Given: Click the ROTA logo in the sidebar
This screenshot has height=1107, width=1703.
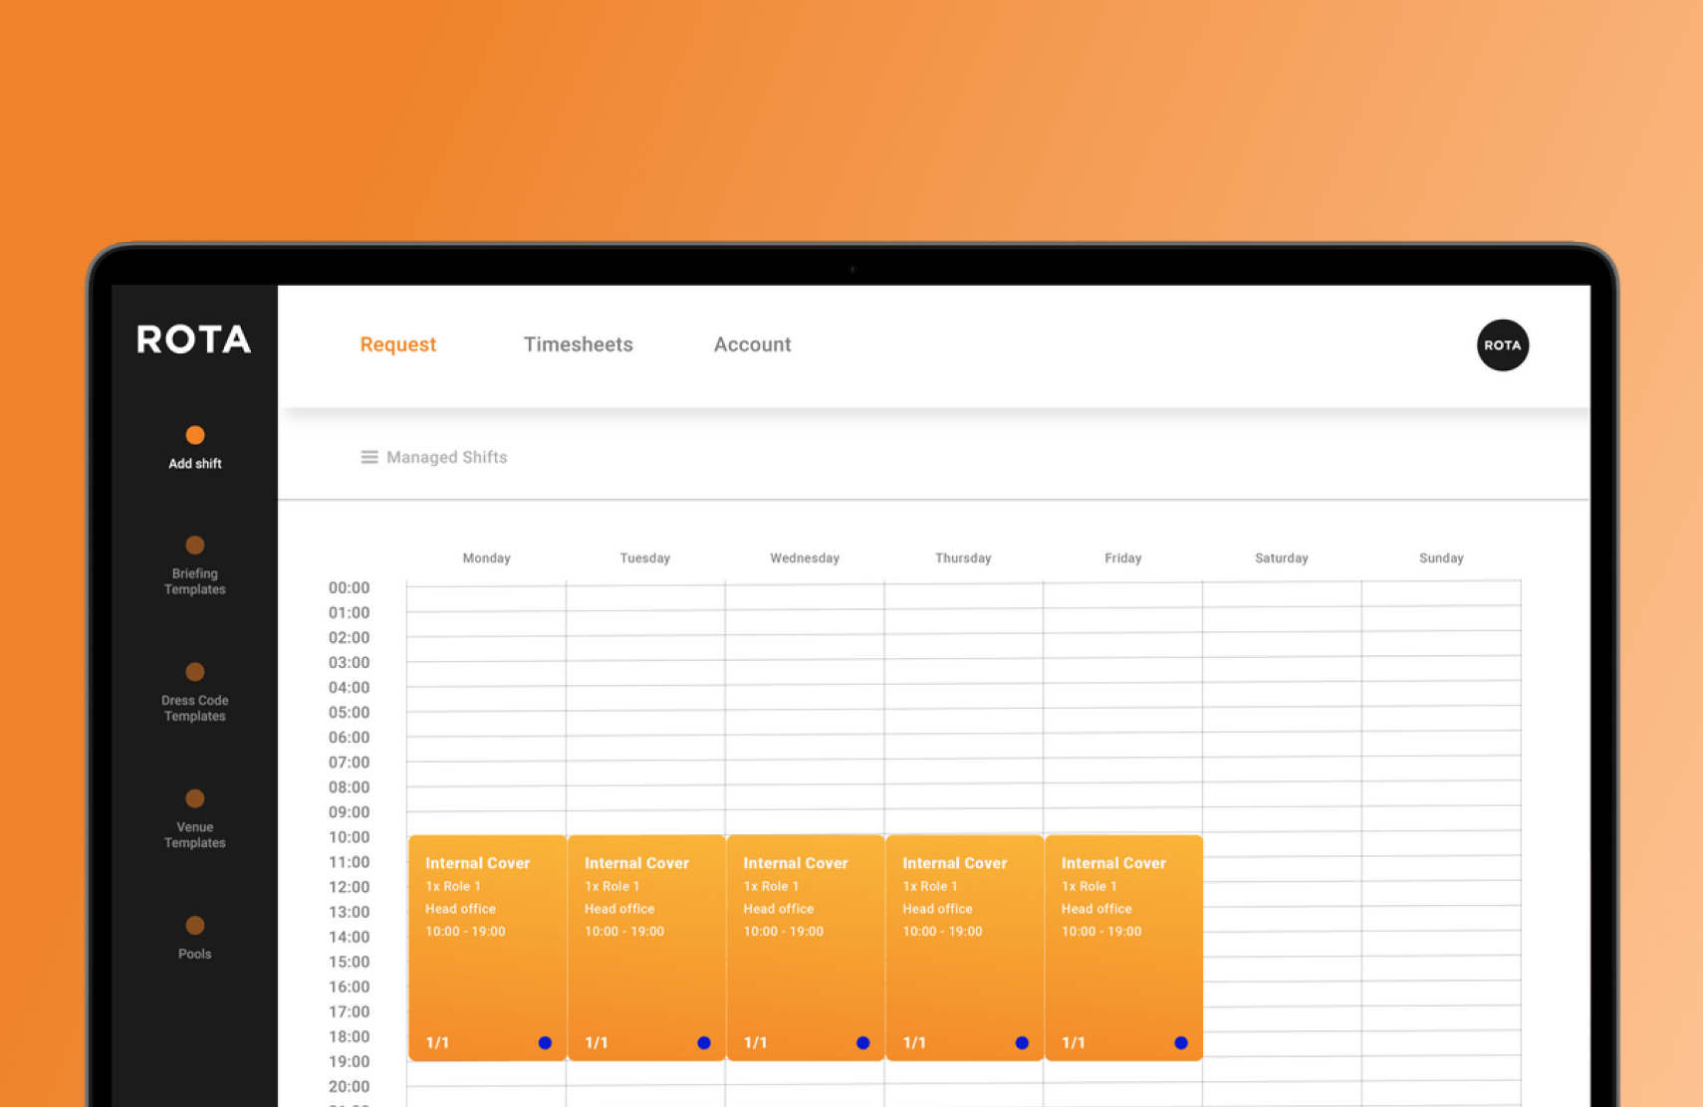Looking at the screenshot, I should pos(193,339).
